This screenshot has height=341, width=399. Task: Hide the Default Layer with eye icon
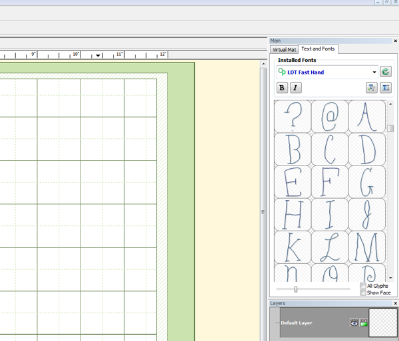[x=354, y=323]
